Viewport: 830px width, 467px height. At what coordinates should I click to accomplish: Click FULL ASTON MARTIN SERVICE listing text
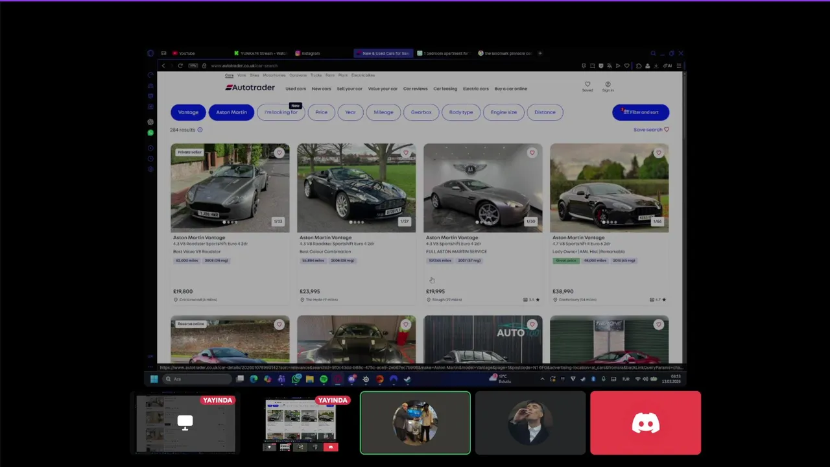point(456,252)
